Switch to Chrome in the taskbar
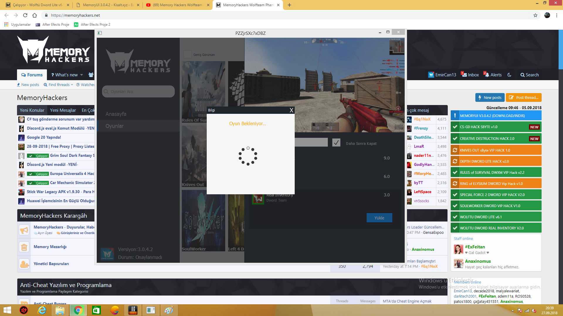563x316 pixels. pyautogui.click(x=78, y=310)
